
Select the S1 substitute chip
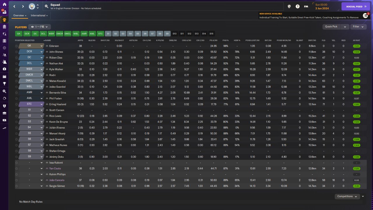coord(108,34)
